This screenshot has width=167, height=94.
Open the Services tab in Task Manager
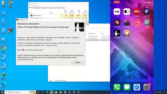click(63, 8)
